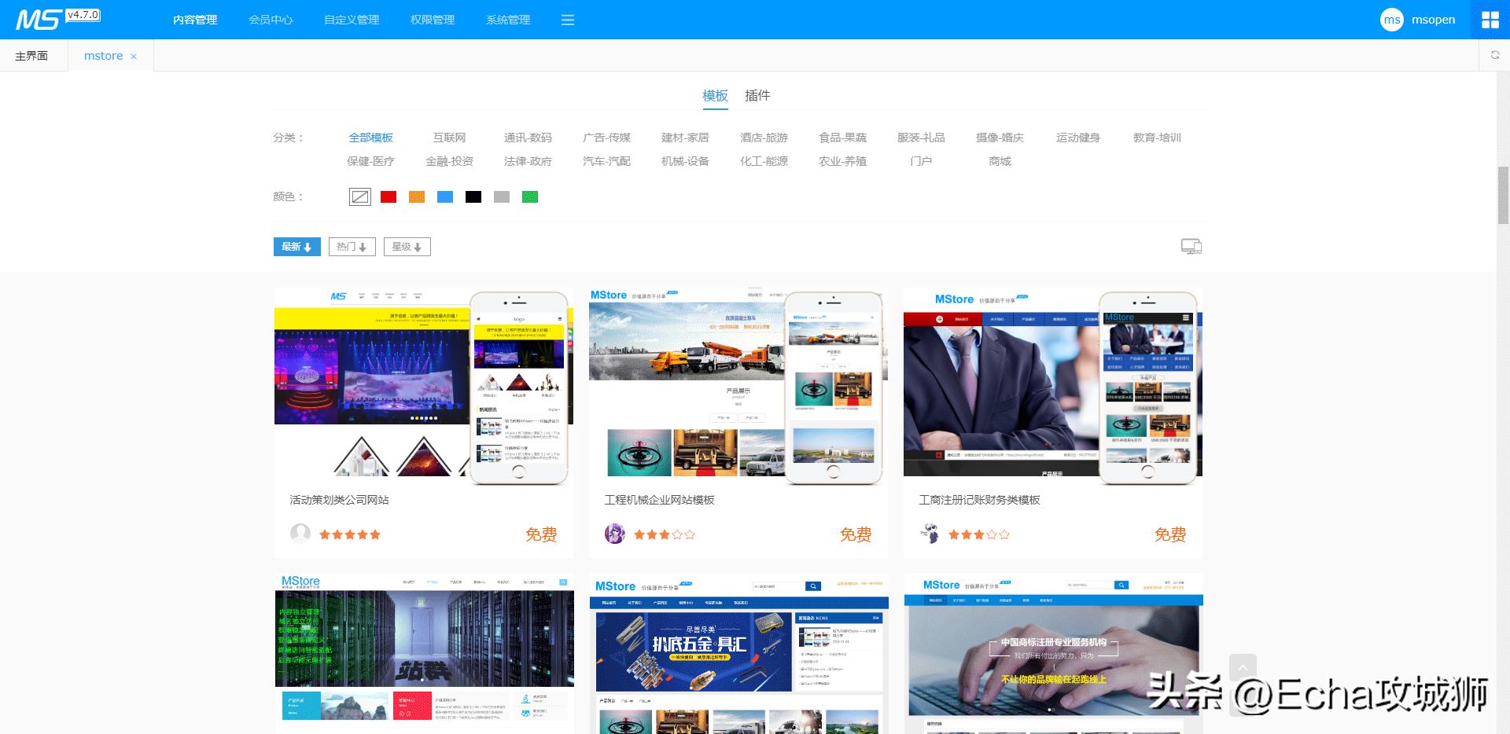This screenshot has height=734, width=1510.
Task: Switch to the 插件 tab
Action: (x=757, y=95)
